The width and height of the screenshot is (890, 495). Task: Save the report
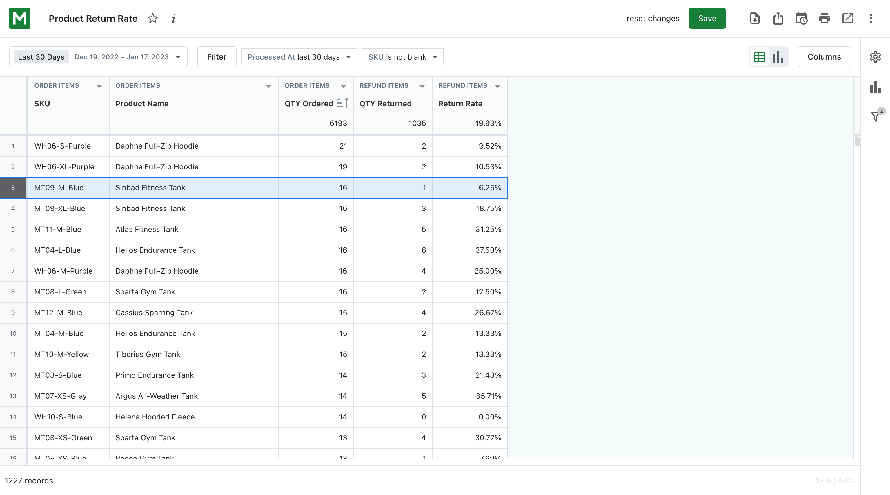coord(707,18)
